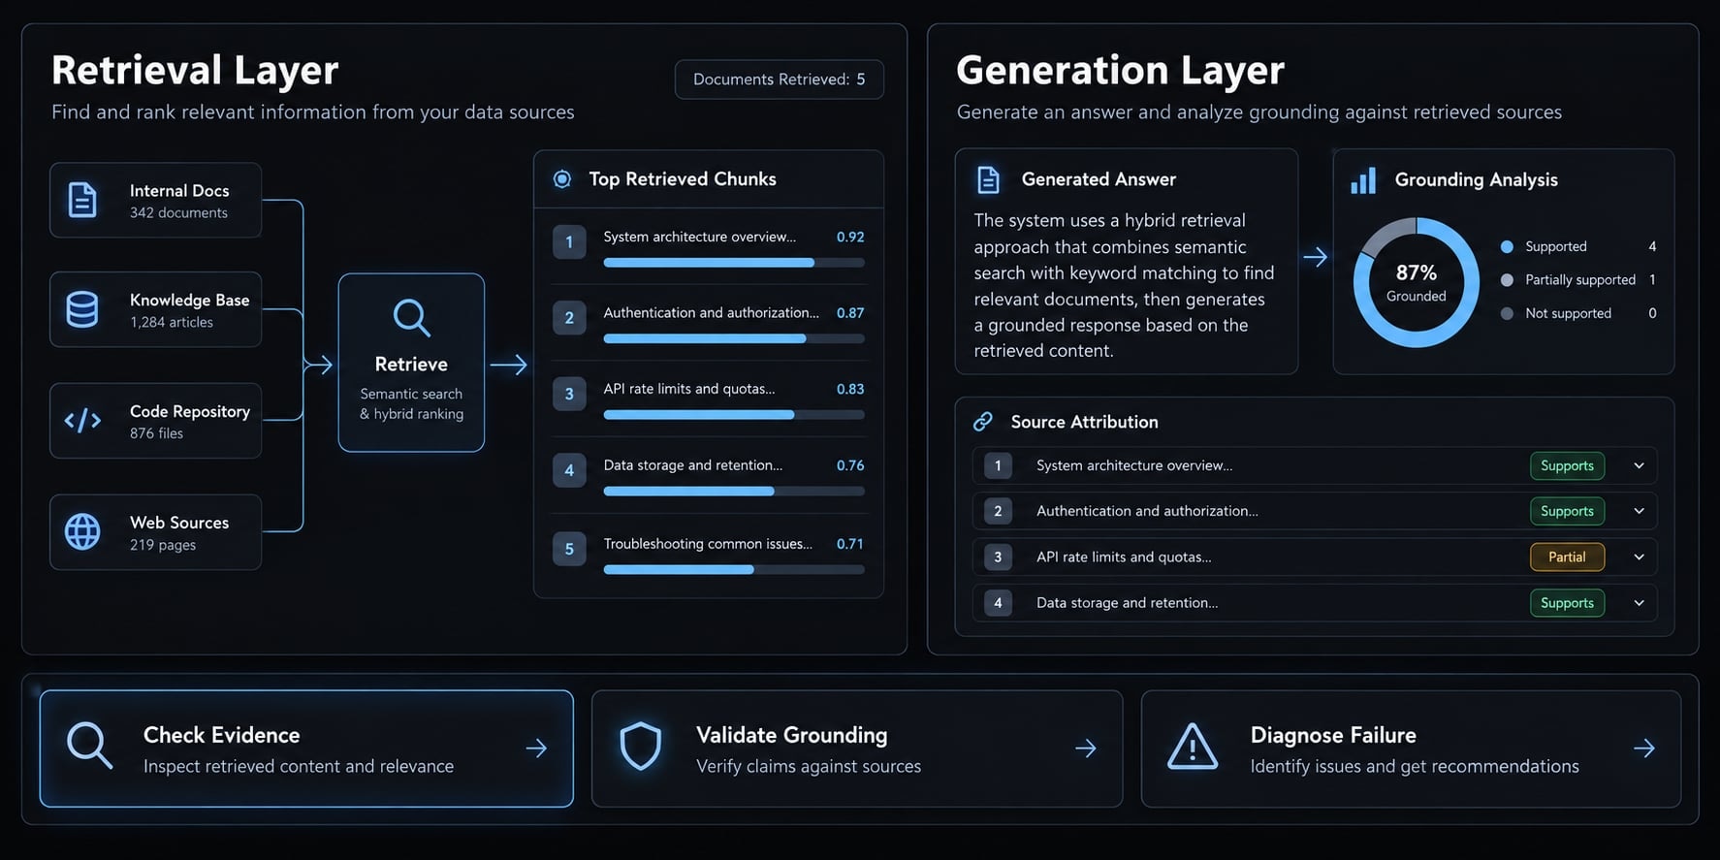1720x860 pixels.
Task: Click the arrow on Check Evidence card
Action: tap(536, 749)
